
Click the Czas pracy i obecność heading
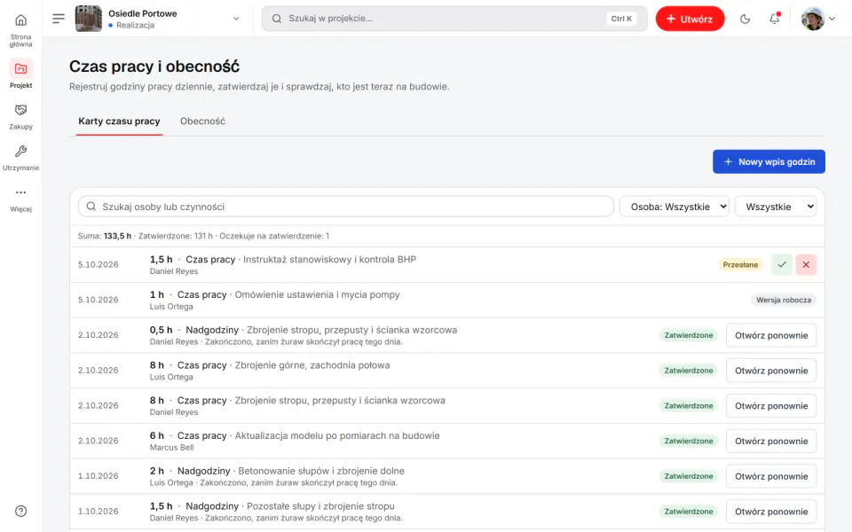pos(154,66)
